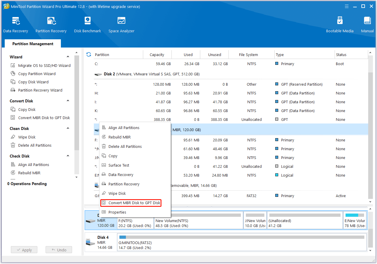Click the partition list vertical scrollbar
This screenshot has width=377, height=264.
click(370, 135)
